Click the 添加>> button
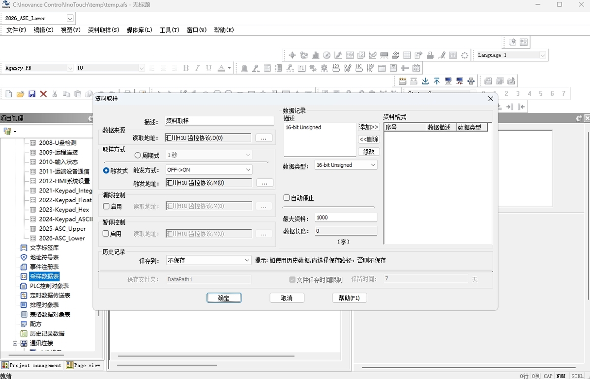The image size is (590, 379). point(369,127)
